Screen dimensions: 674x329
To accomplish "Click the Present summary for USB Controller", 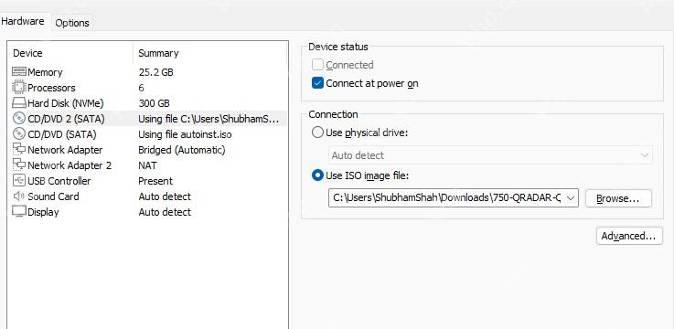I will click(x=155, y=181).
